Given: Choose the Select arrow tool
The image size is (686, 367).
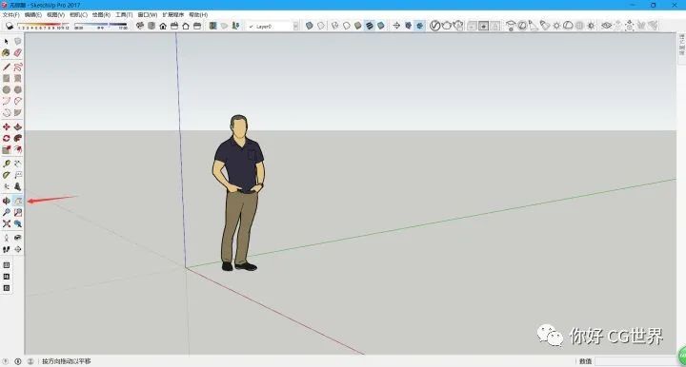Looking at the screenshot, I should [x=6, y=42].
